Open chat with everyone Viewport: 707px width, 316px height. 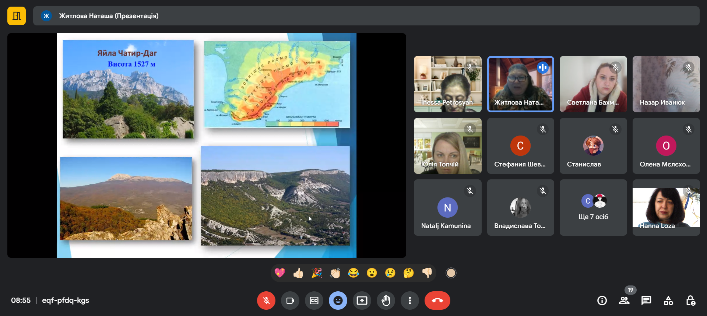646,301
